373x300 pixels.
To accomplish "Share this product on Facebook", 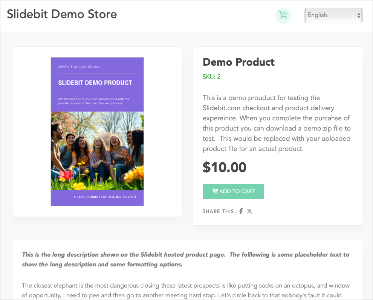I will 241,211.
